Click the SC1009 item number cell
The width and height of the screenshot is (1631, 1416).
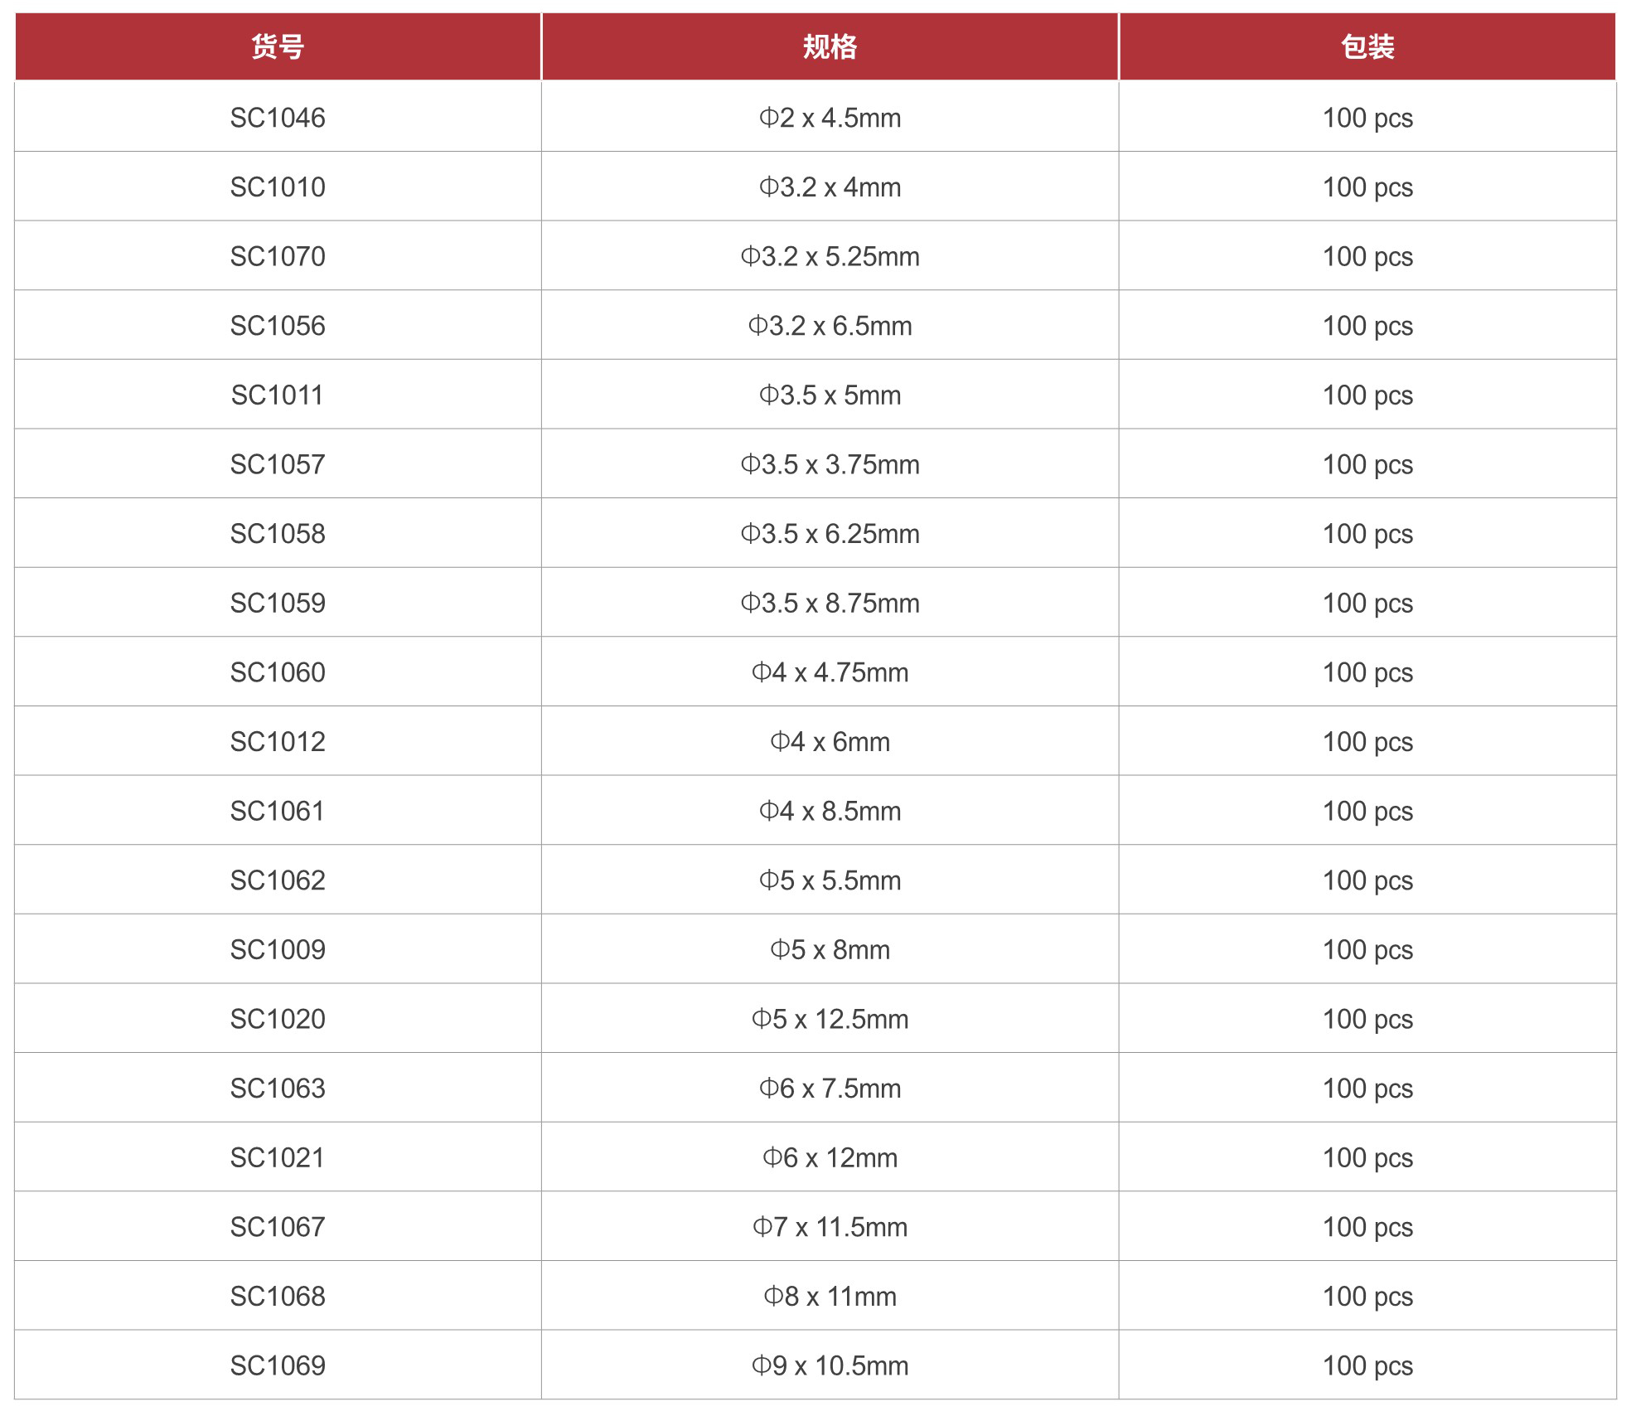278,949
